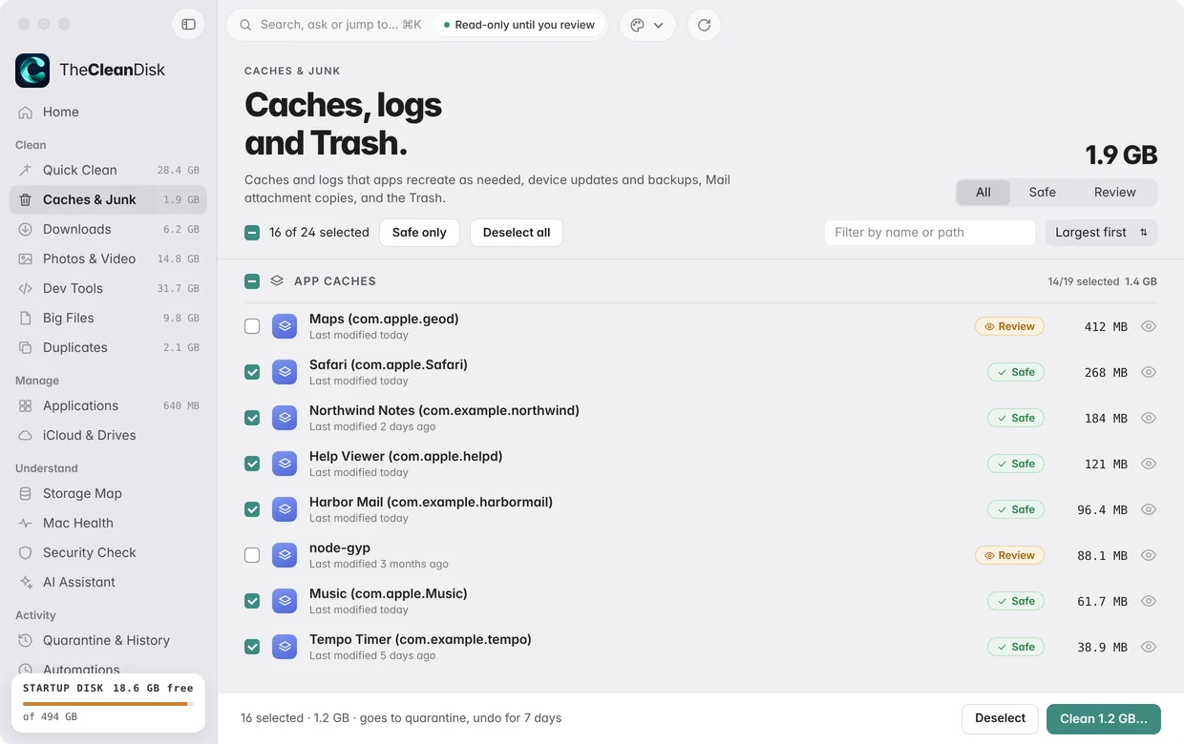This screenshot has height=744, width=1184.
Task: Open Security Check shield icon
Action: 26,552
